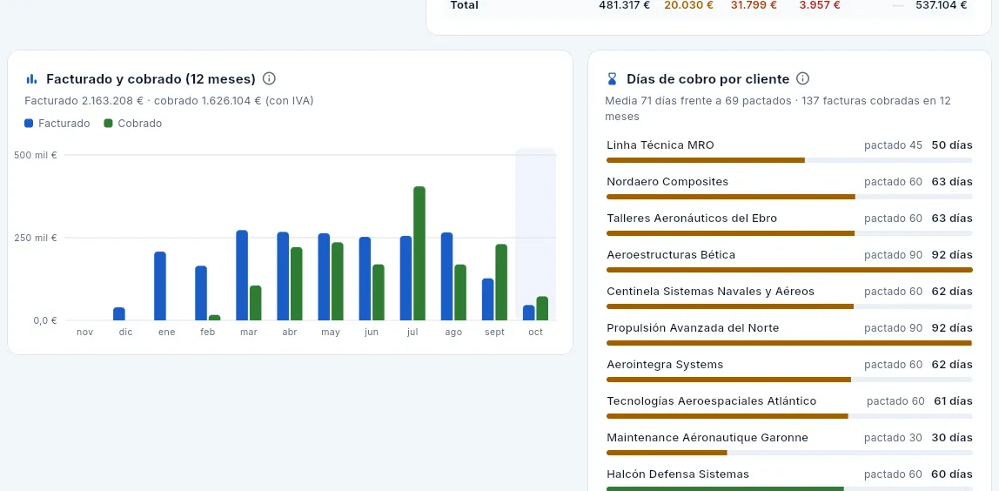Image resolution: width=999 pixels, height=491 pixels.
Task: Click the blue Facturado bar for mar
Action: (242, 275)
